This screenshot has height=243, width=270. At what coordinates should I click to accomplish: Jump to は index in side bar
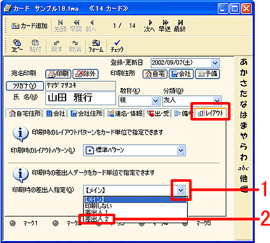click(244, 115)
